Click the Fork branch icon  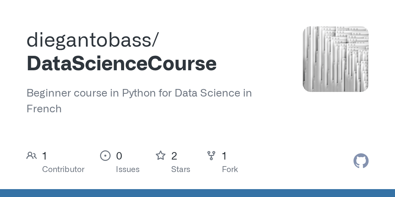pyautogui.click(x=211, y=156)
